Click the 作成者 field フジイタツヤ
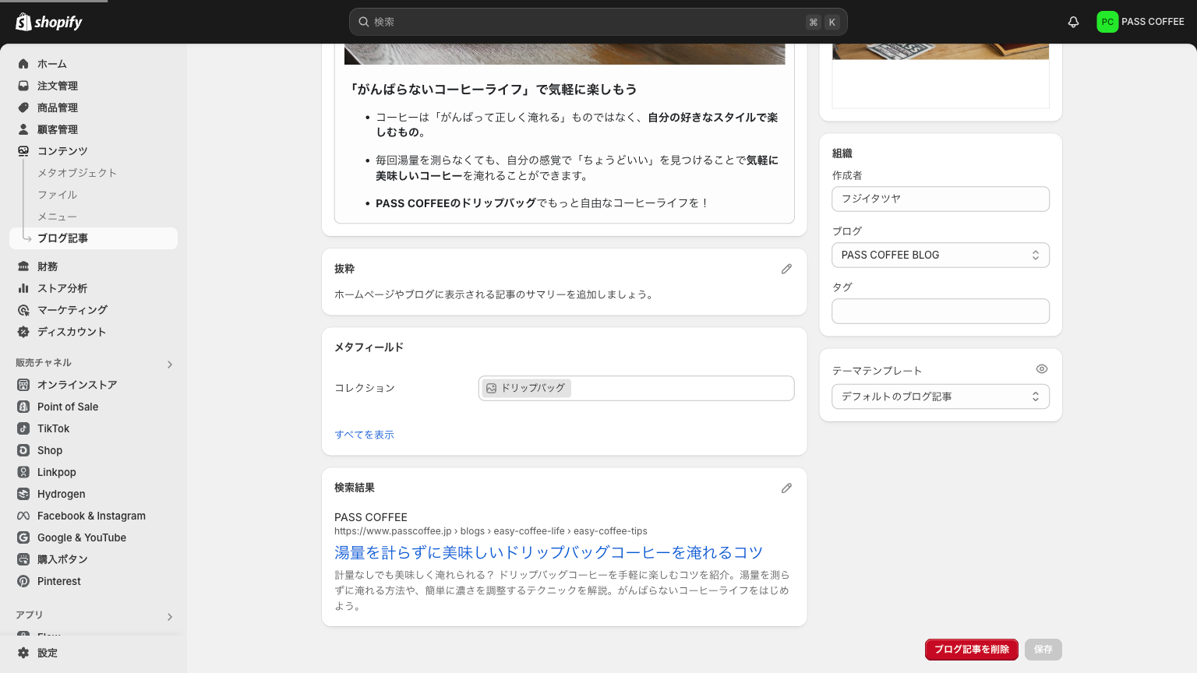 [x=941, y=199]
